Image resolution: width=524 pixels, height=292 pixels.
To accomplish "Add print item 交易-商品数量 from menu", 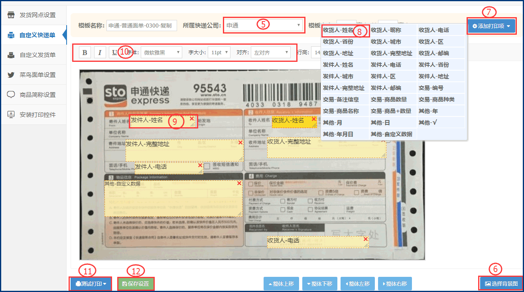I will [x=393, y=99].
